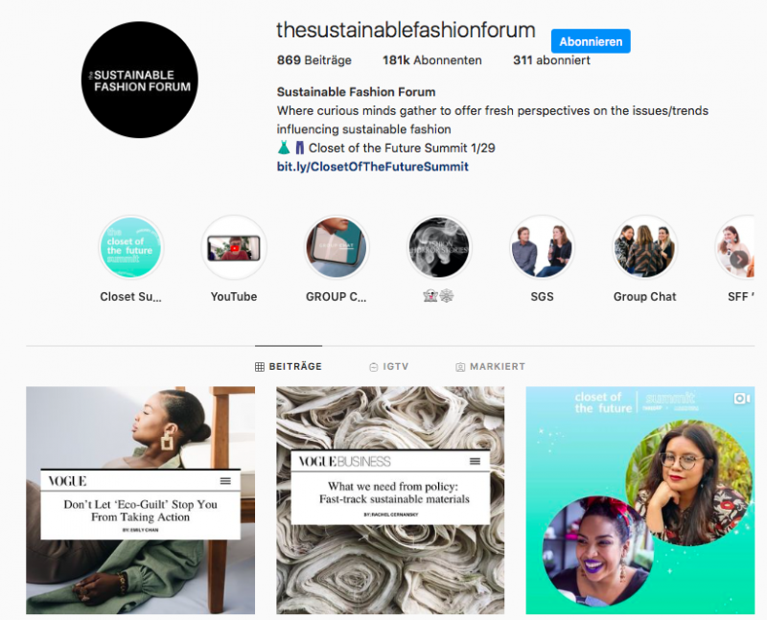Image resolution: width=767 pixels, height=620 pixels.
Task: Click the blue Abonnieren button
Action: coord(591,41)
